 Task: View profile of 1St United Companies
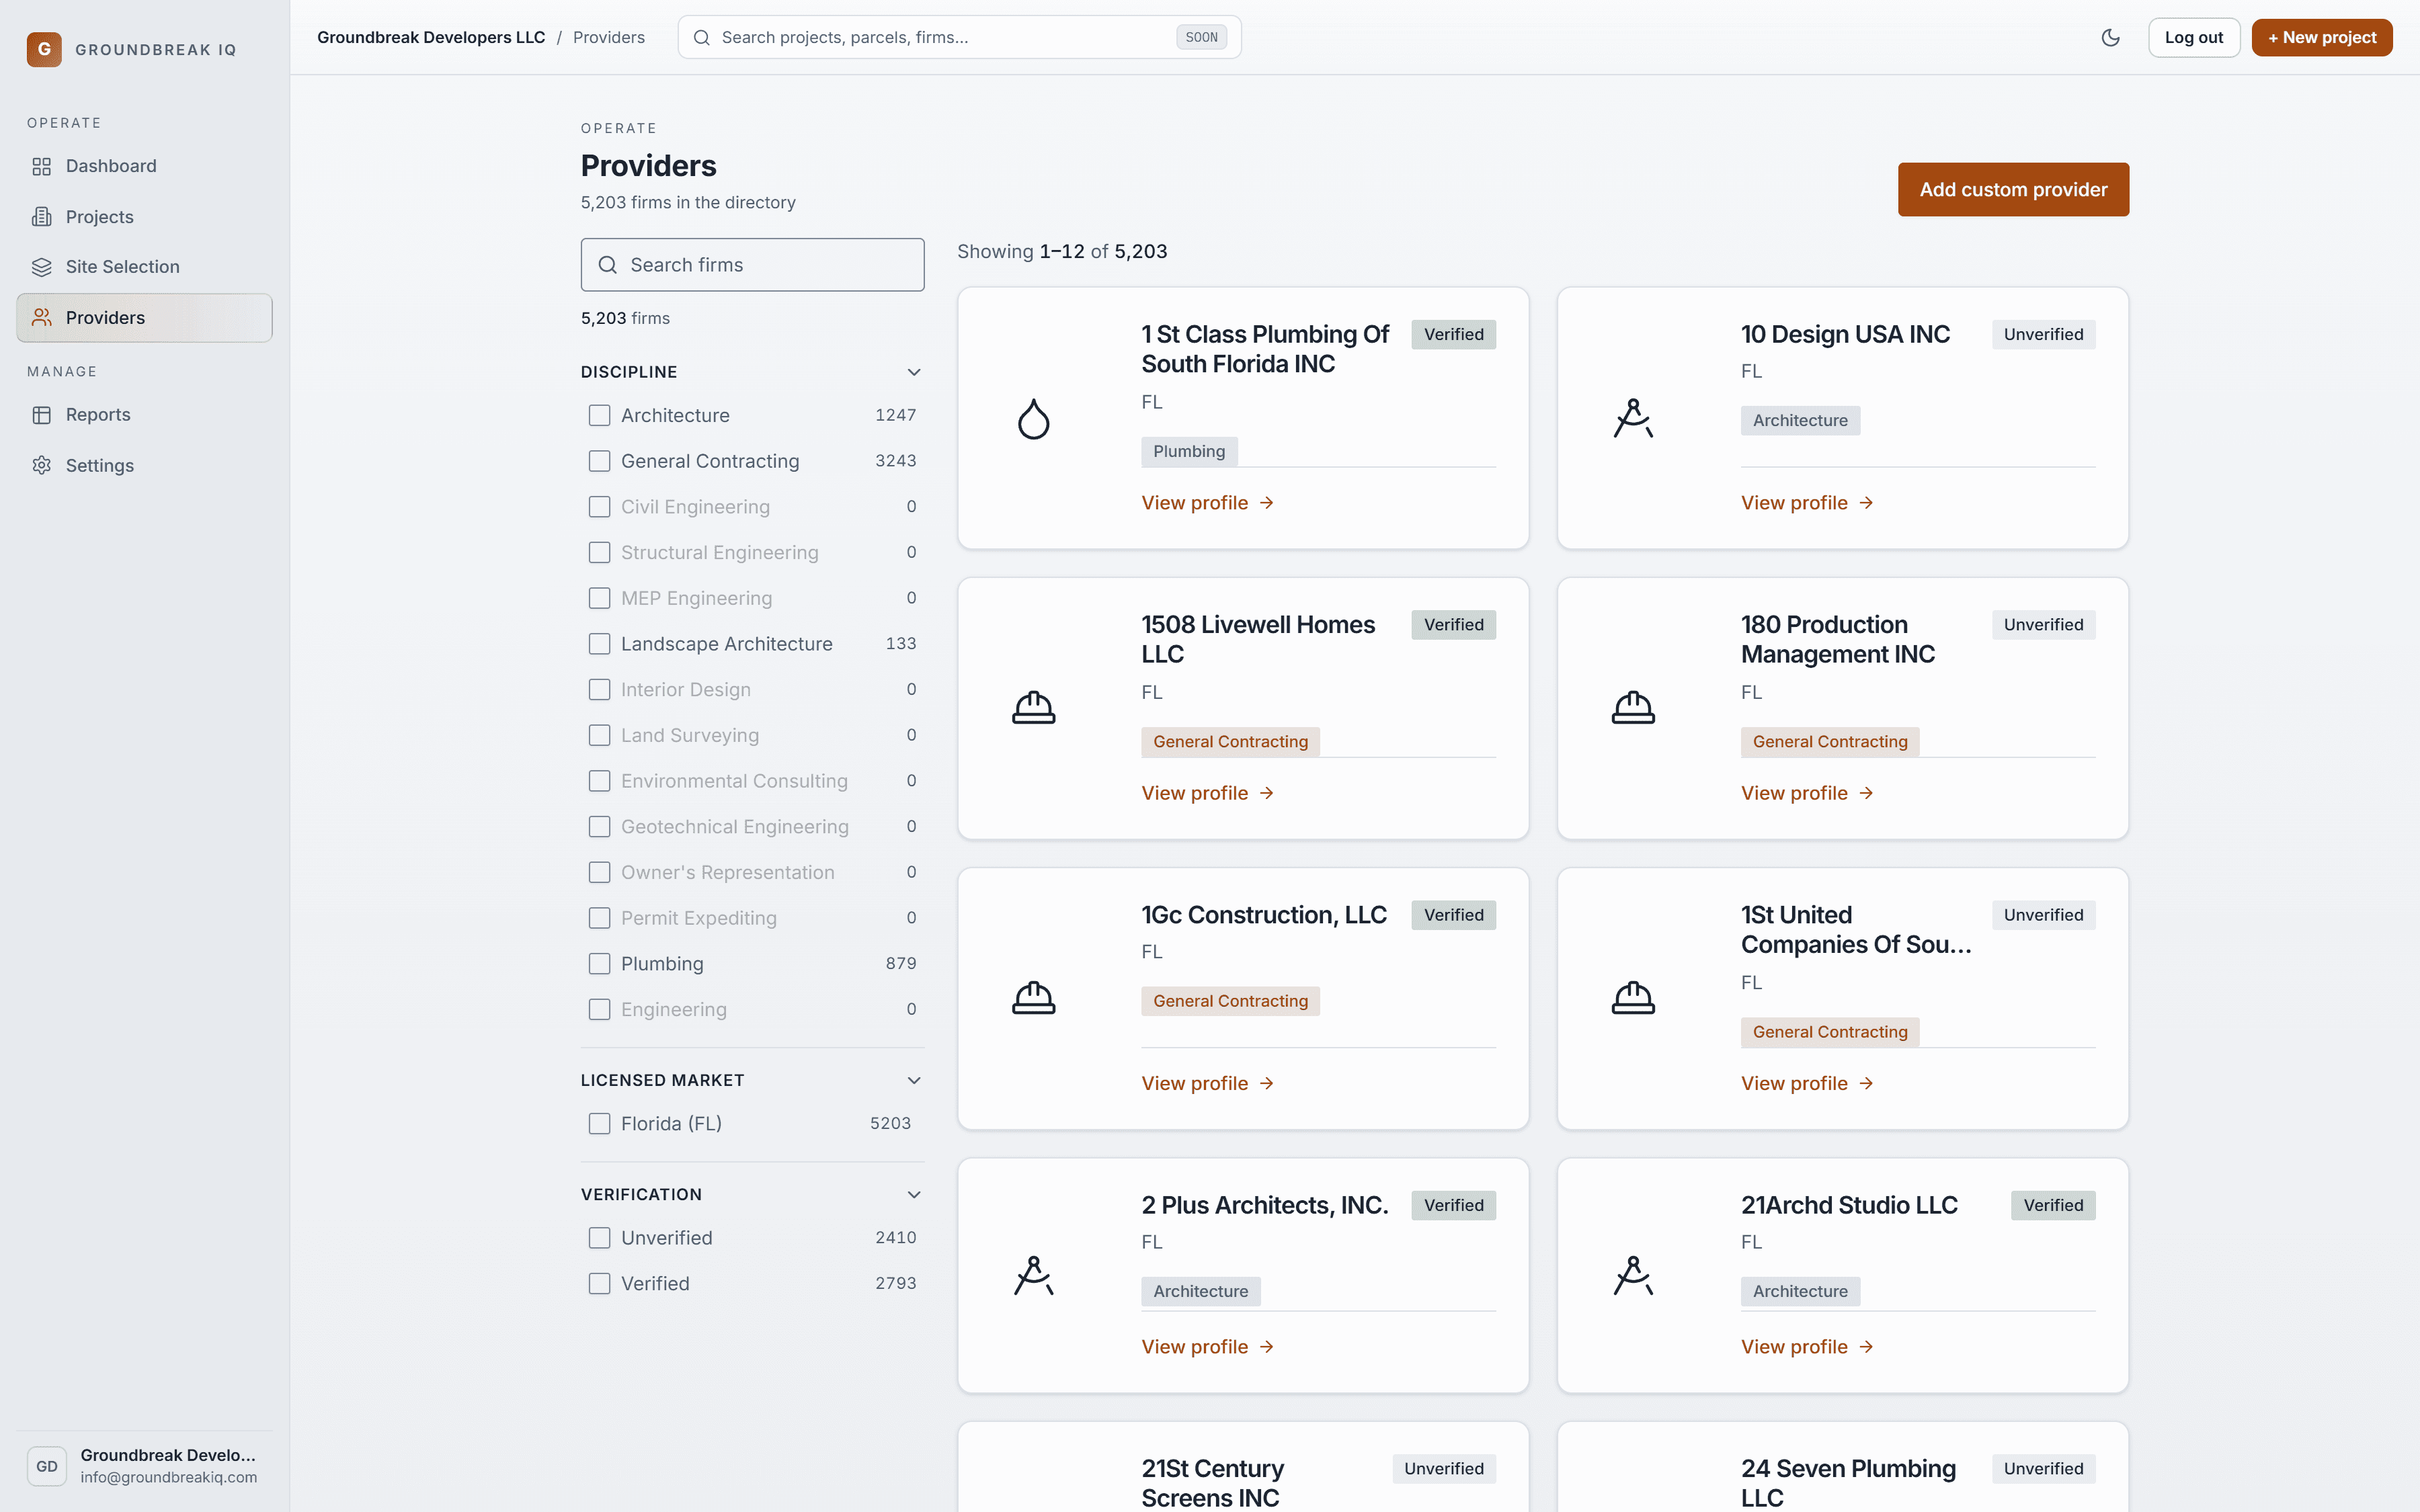click(1807, 1084)
